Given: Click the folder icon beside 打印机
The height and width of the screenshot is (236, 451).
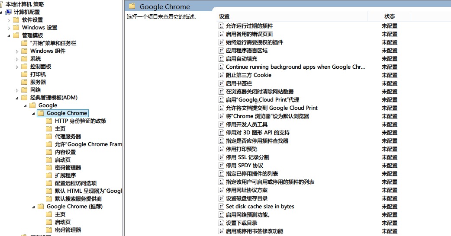Looking at the screenshot, I should (x=24, y=74).
